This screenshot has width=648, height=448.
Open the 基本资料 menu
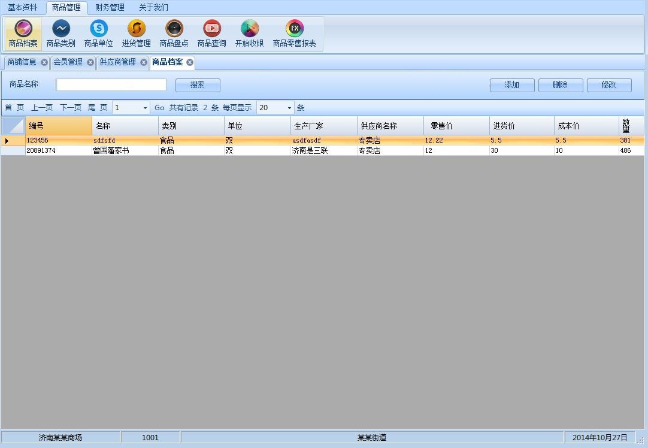coord(22,7)
